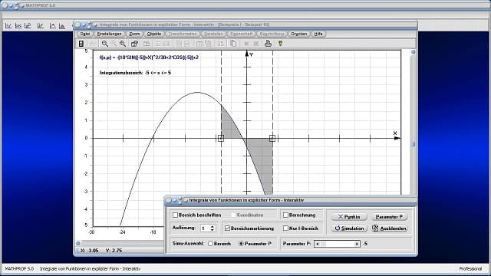Image resolution: width=491 pixels, height=276 pixels.
Task: Toggle the Koordinaten checkbox
Action: point(233,215)
